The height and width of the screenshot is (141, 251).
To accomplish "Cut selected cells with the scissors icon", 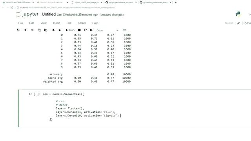I will click(32, 30).
